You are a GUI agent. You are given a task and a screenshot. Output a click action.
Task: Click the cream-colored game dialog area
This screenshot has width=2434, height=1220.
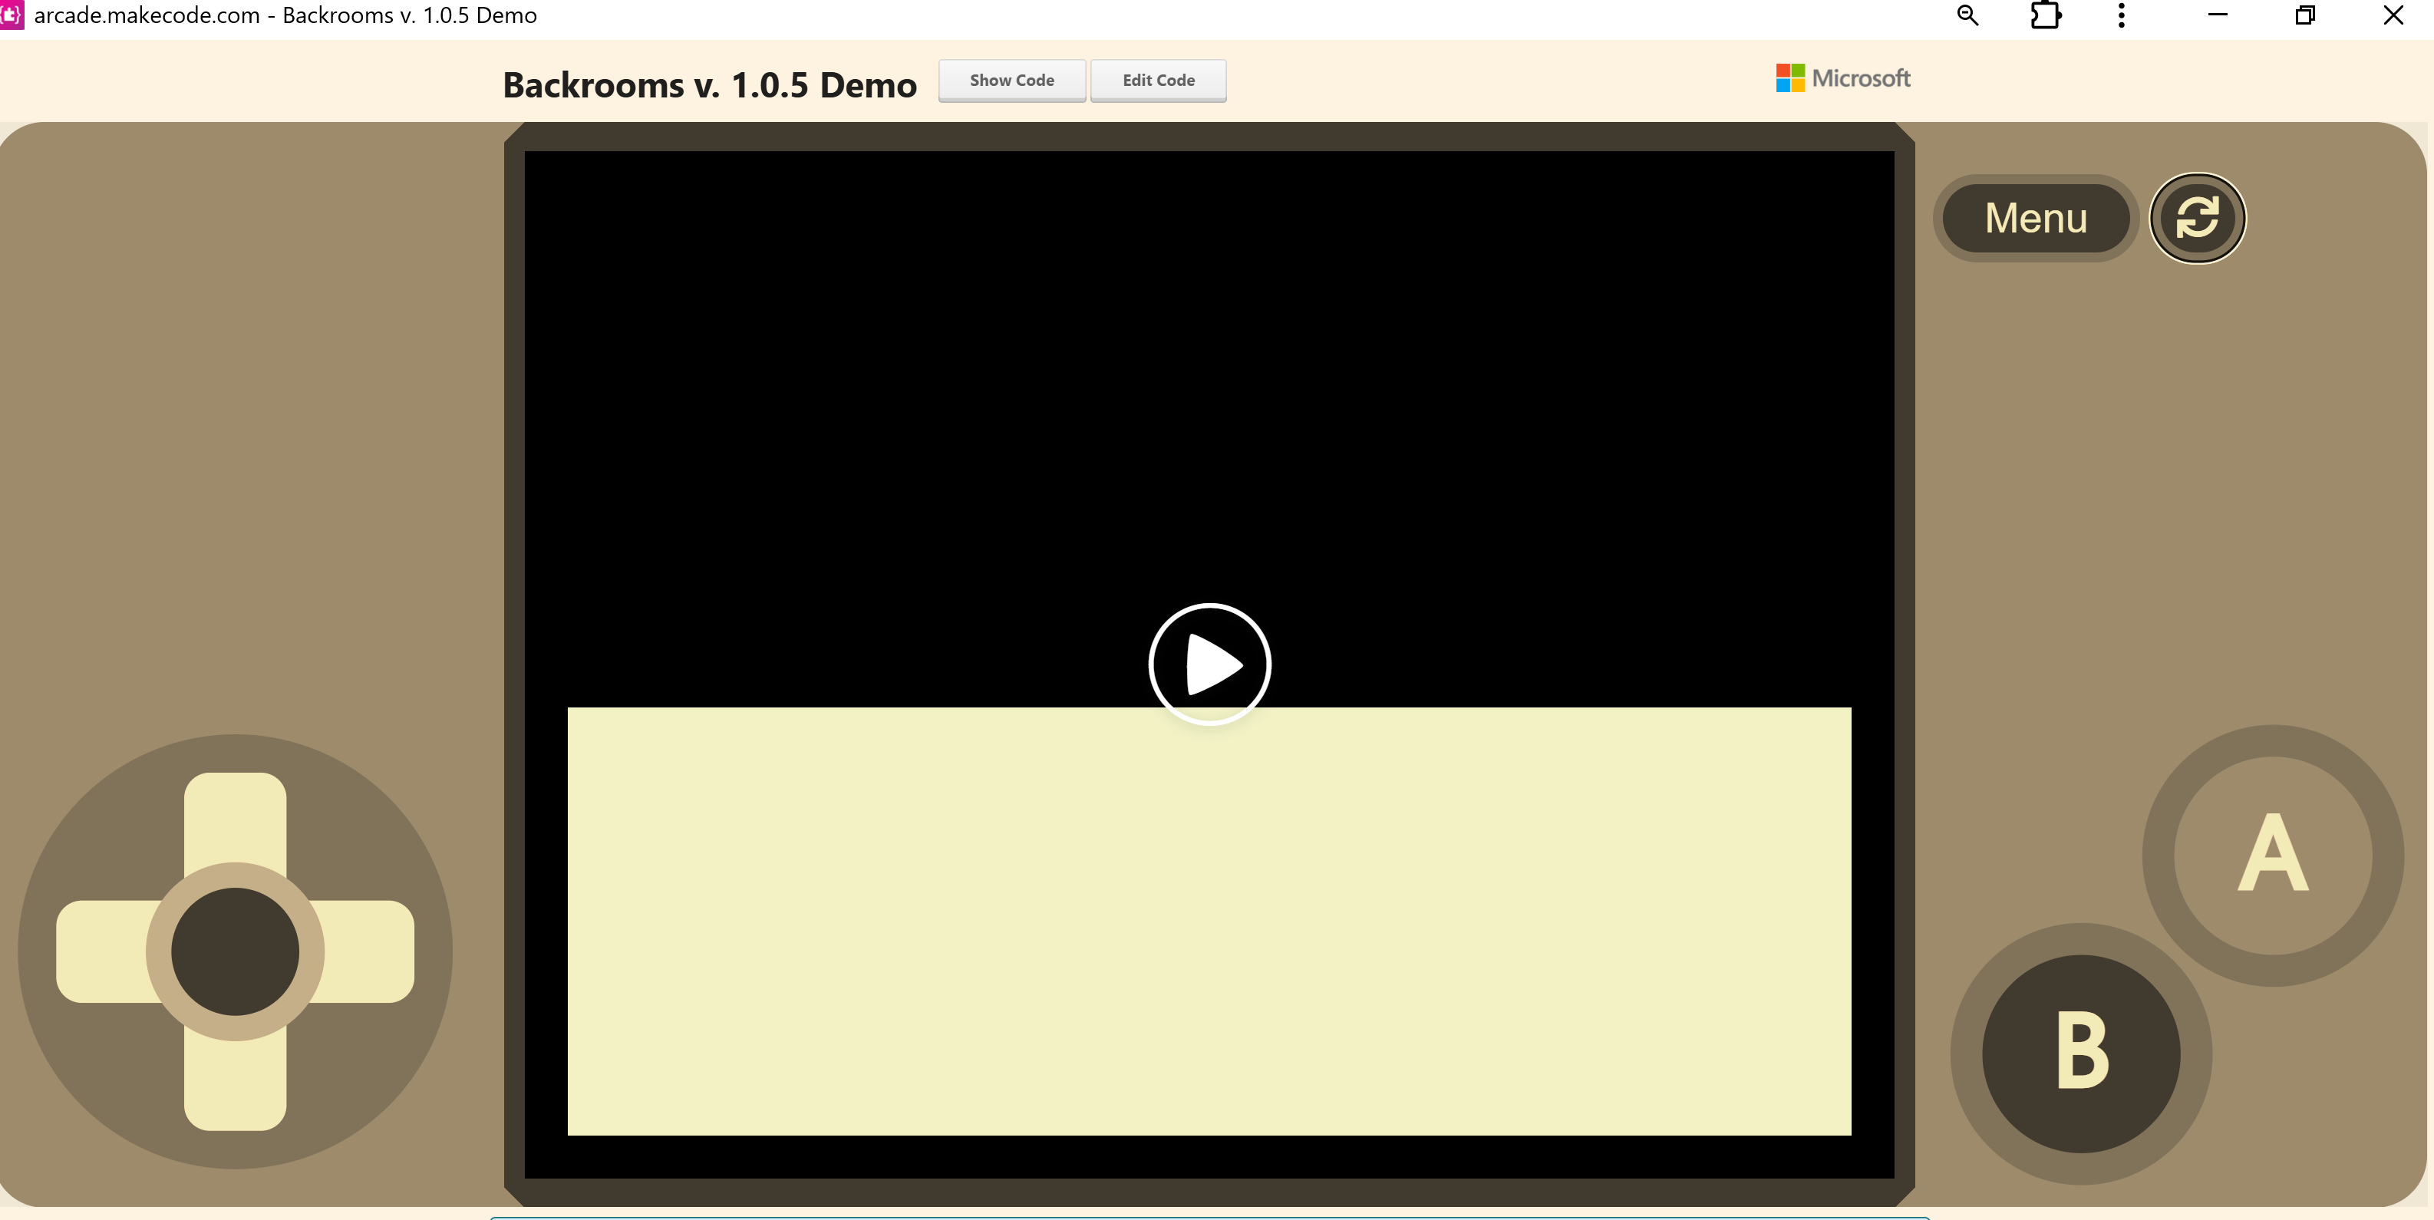pyautogui.click(x=1209, y=922)
